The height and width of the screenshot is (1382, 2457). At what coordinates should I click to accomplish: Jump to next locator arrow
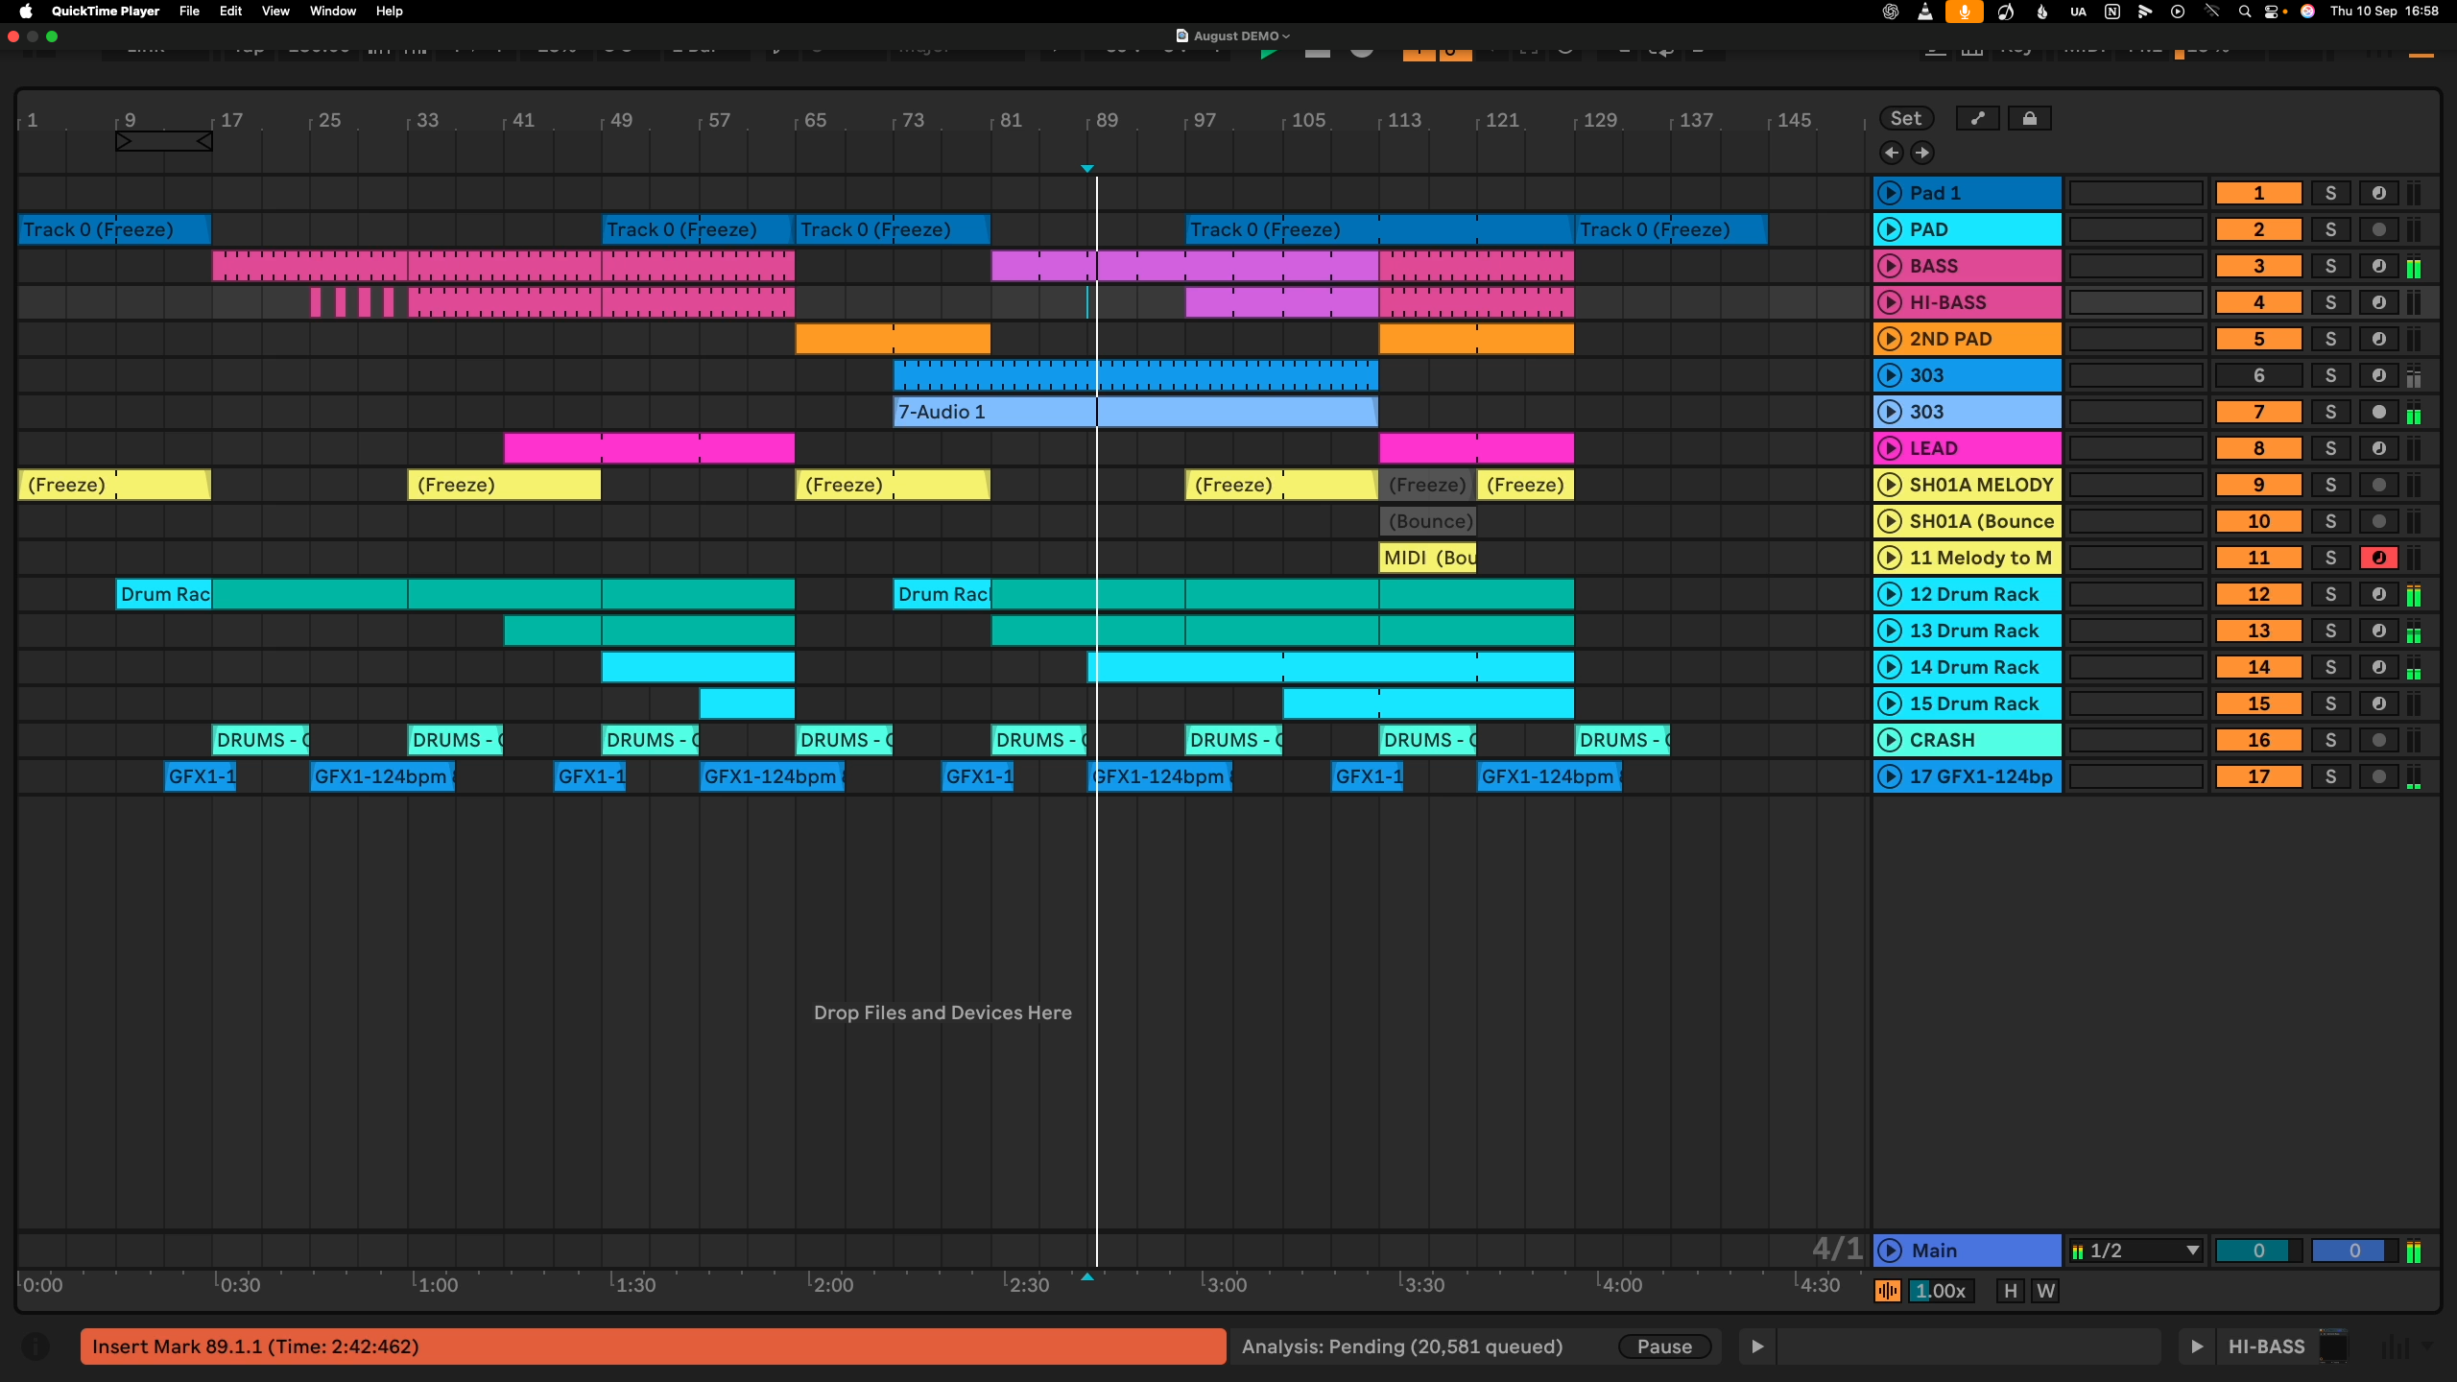(1921, 153)
